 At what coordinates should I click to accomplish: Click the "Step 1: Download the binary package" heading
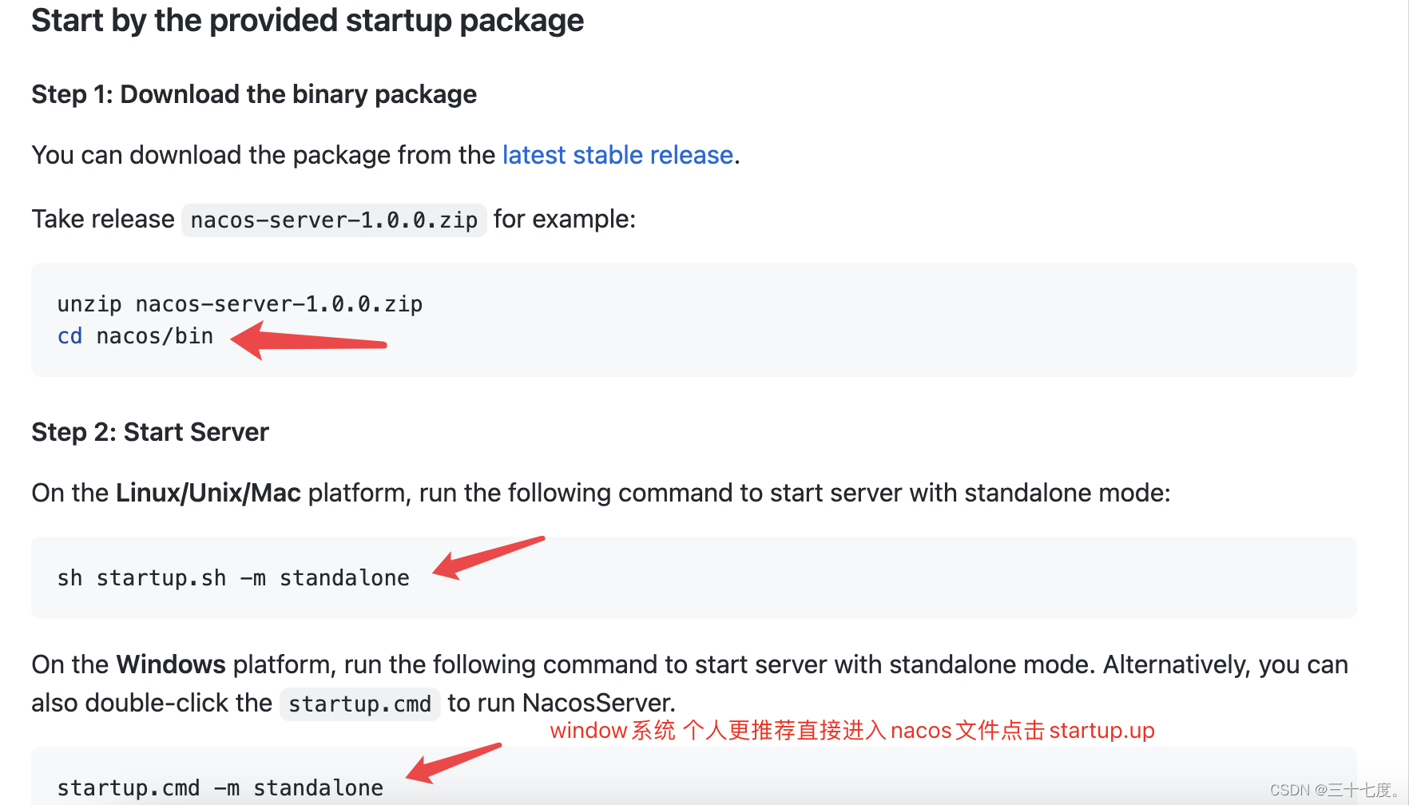click(254, 94)
